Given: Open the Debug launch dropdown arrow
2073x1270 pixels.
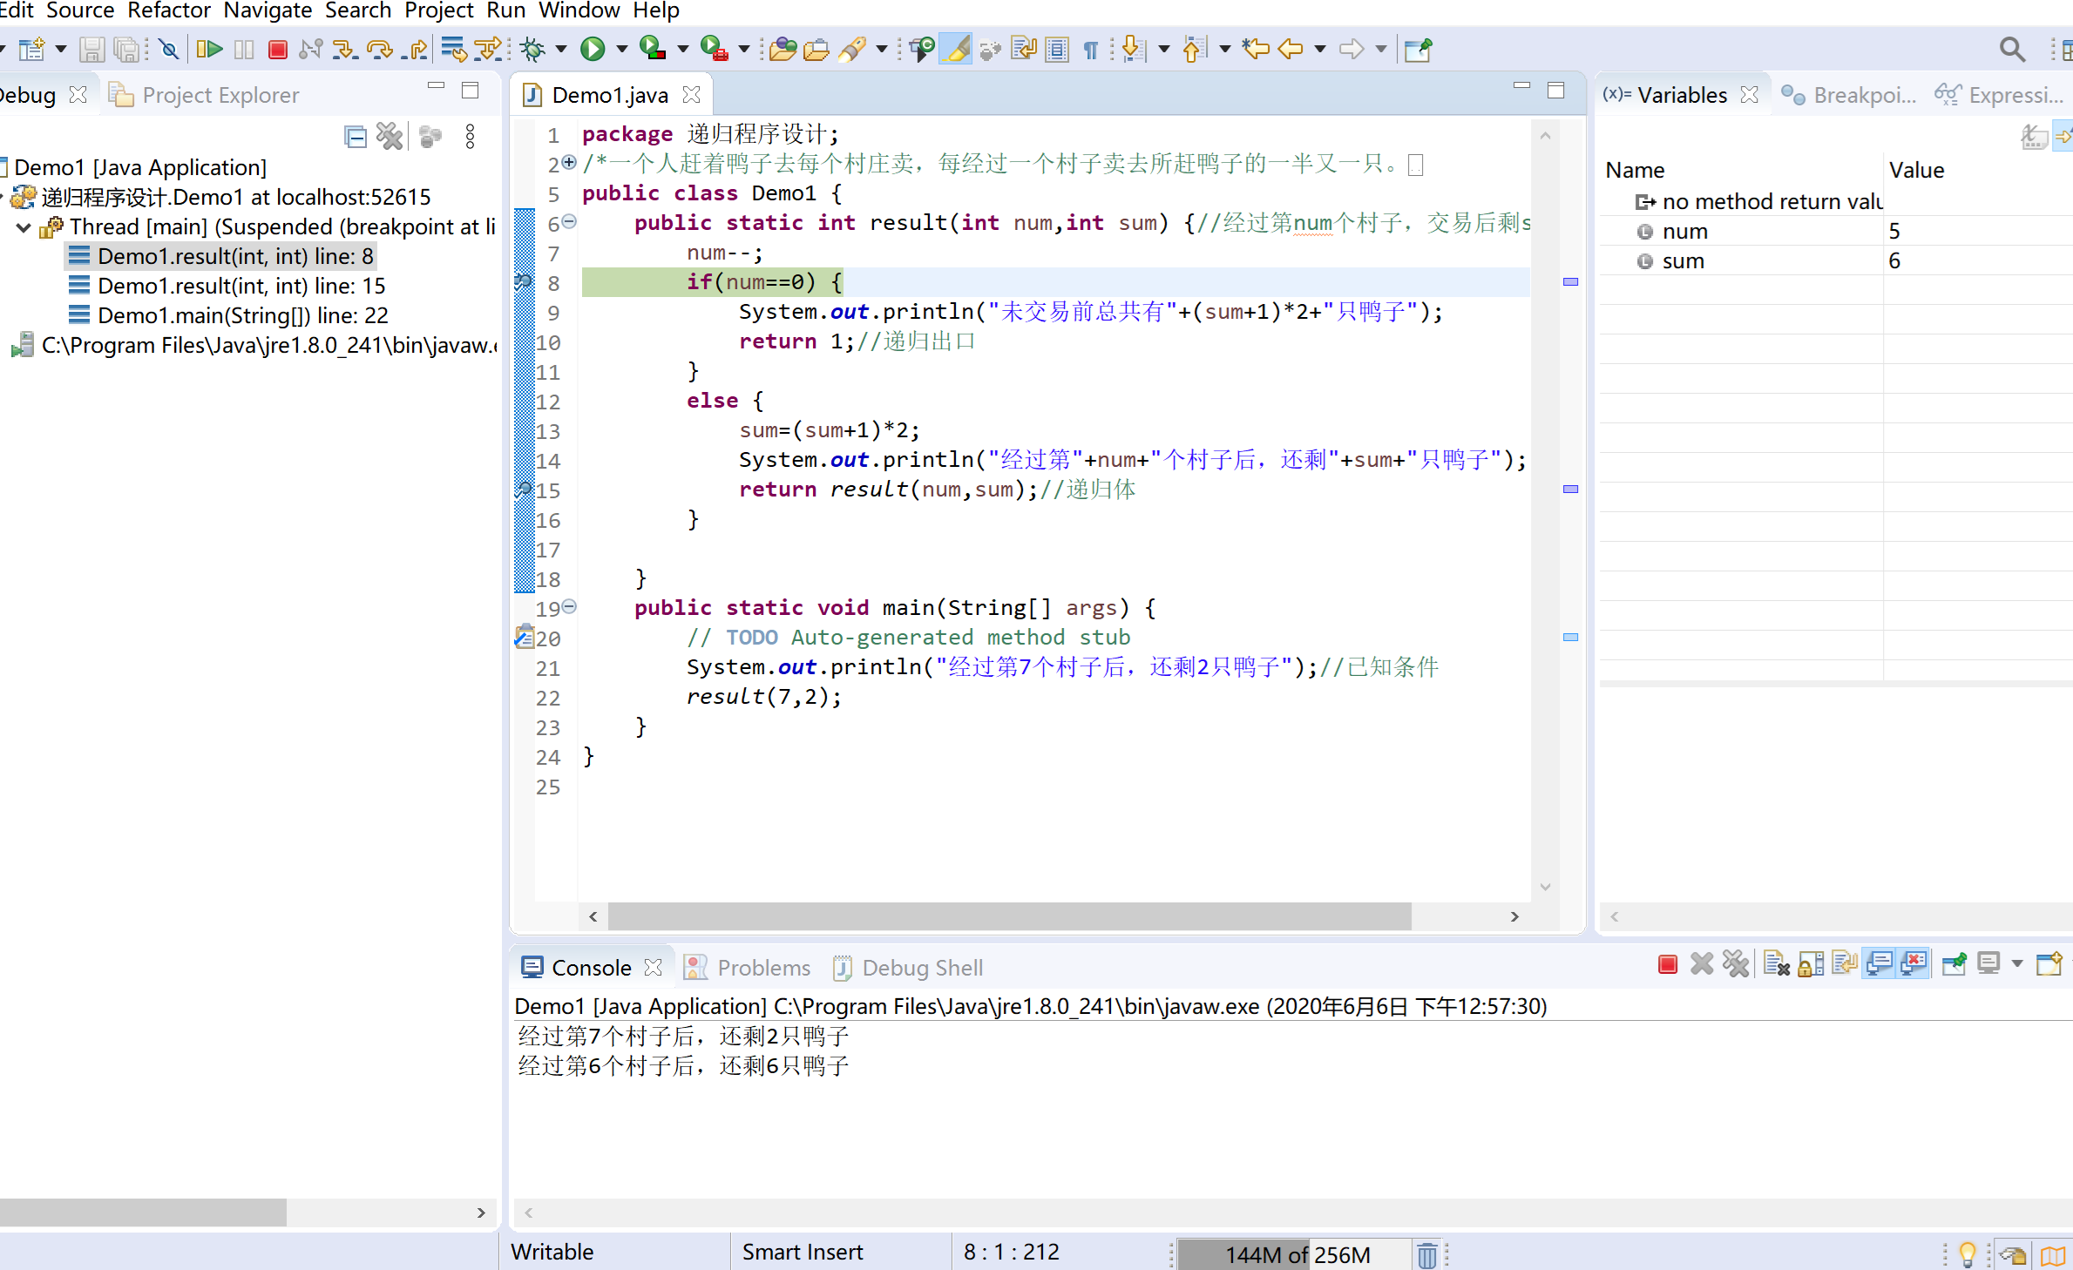Looking at the screenshot, I should click(561, 50).
